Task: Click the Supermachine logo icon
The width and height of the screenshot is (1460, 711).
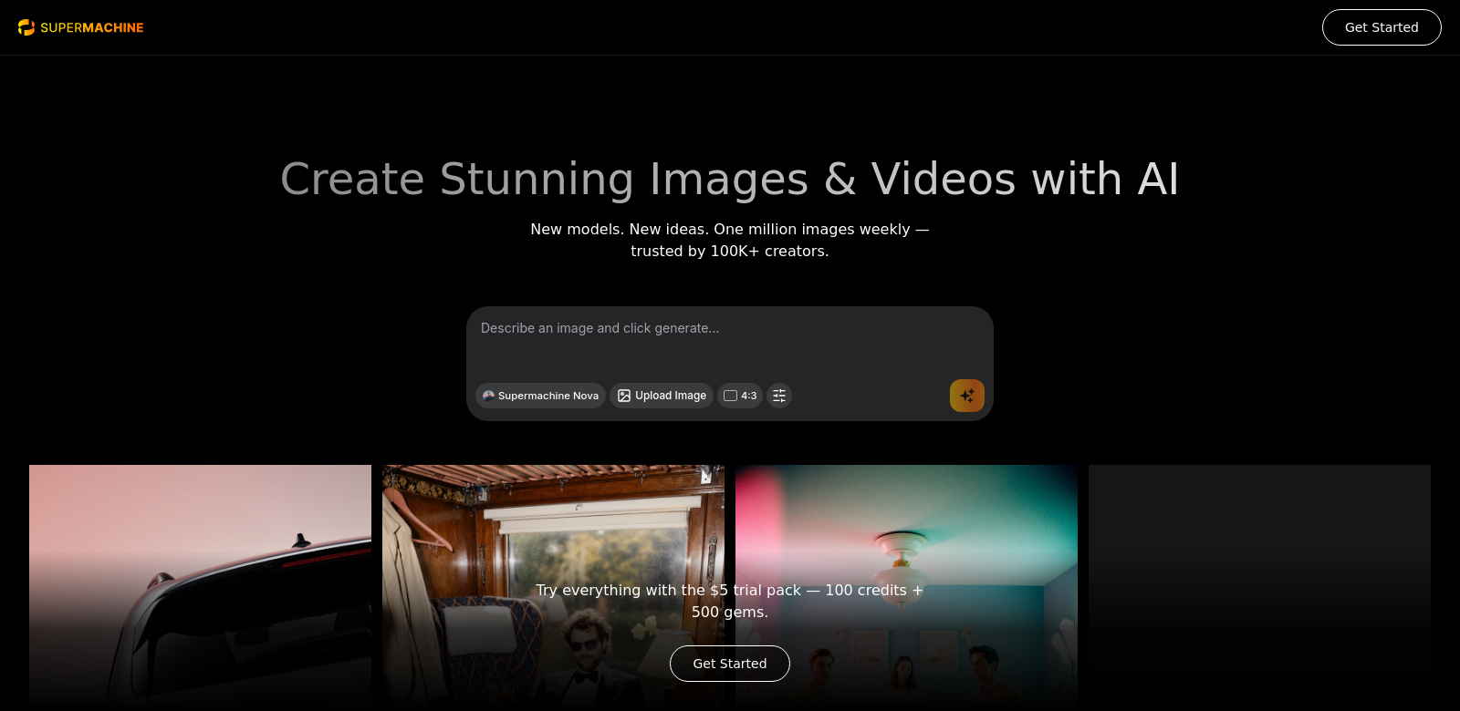Action: click(x=26, y=27)
